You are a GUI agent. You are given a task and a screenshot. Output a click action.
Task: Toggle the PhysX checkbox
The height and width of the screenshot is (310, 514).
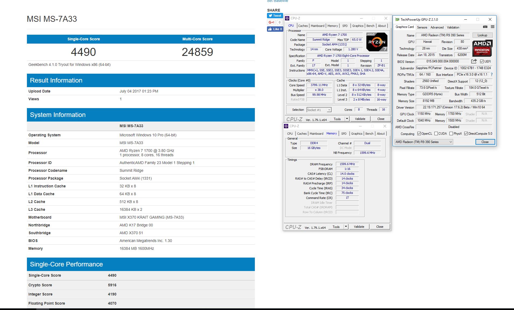451,134
